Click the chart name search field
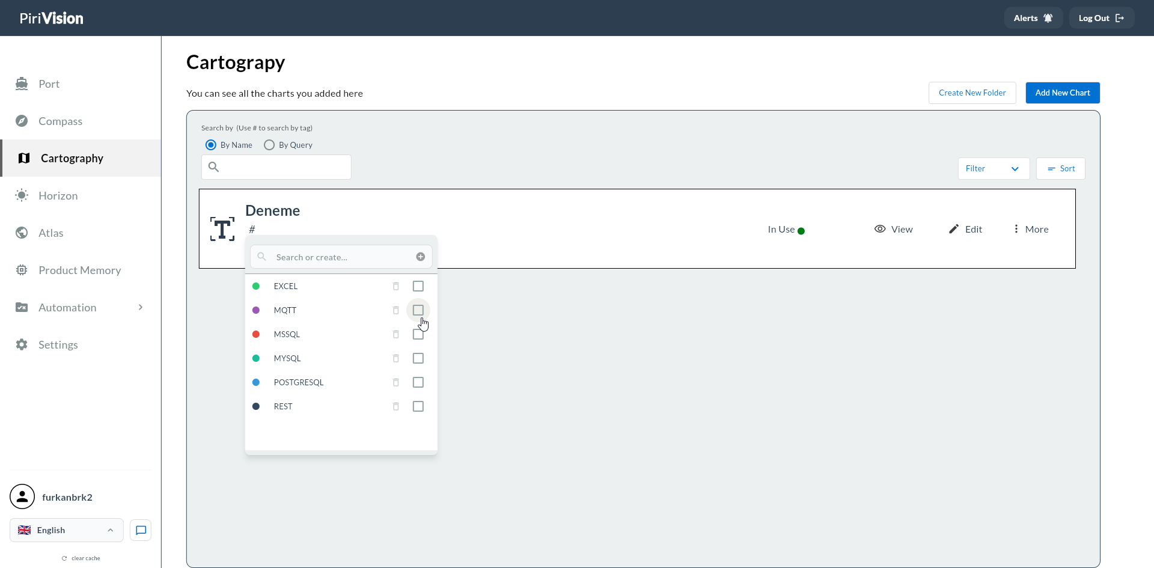Viewport: 1154px width, 568px height. (x=276, y=167)
